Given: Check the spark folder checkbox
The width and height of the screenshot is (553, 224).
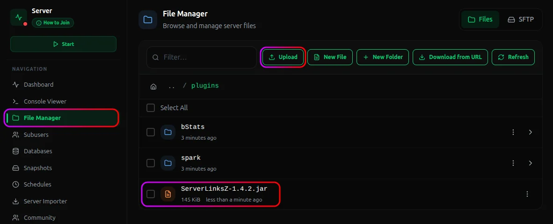Looking at the screenshot, I should tap(151, 163).
